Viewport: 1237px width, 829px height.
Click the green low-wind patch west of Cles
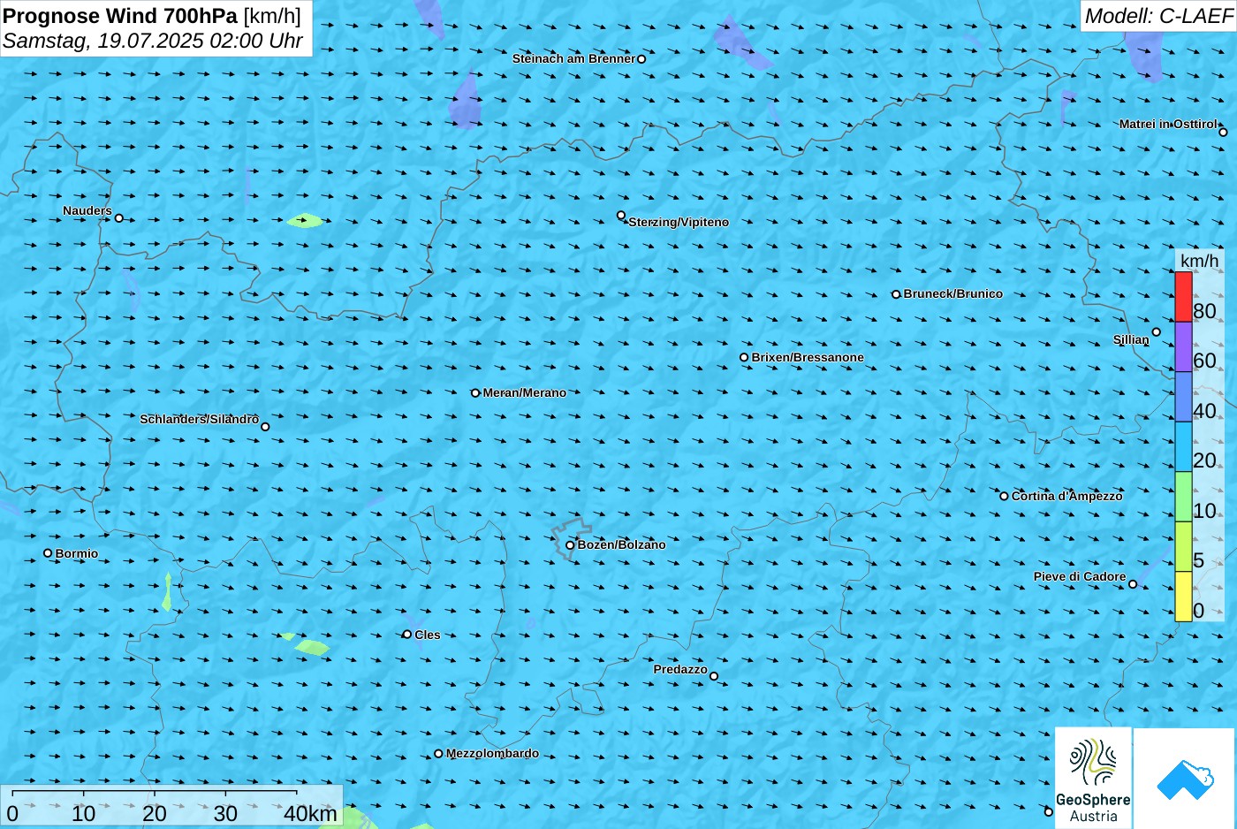click(311, 648)
